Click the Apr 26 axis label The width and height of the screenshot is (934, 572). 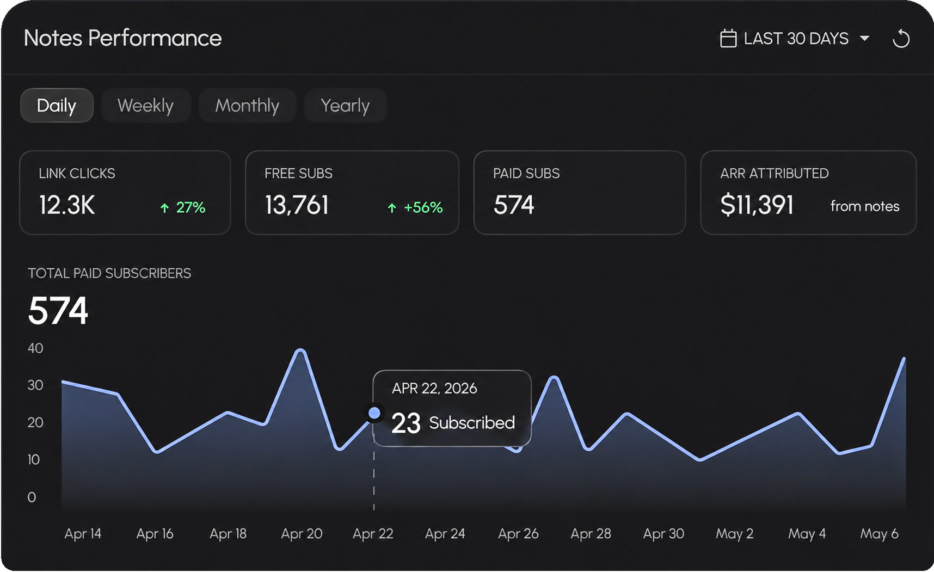pos(518,534)
